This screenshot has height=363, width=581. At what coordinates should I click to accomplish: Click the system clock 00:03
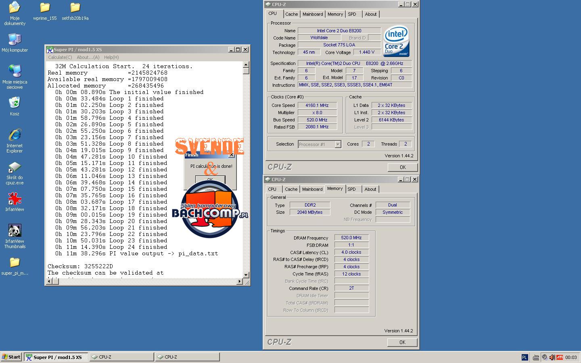[x=571, y=357]
